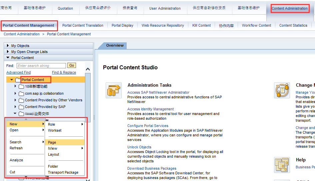Click the context menu scroll-down arrow
315x181 pixels.
[26, 177]
